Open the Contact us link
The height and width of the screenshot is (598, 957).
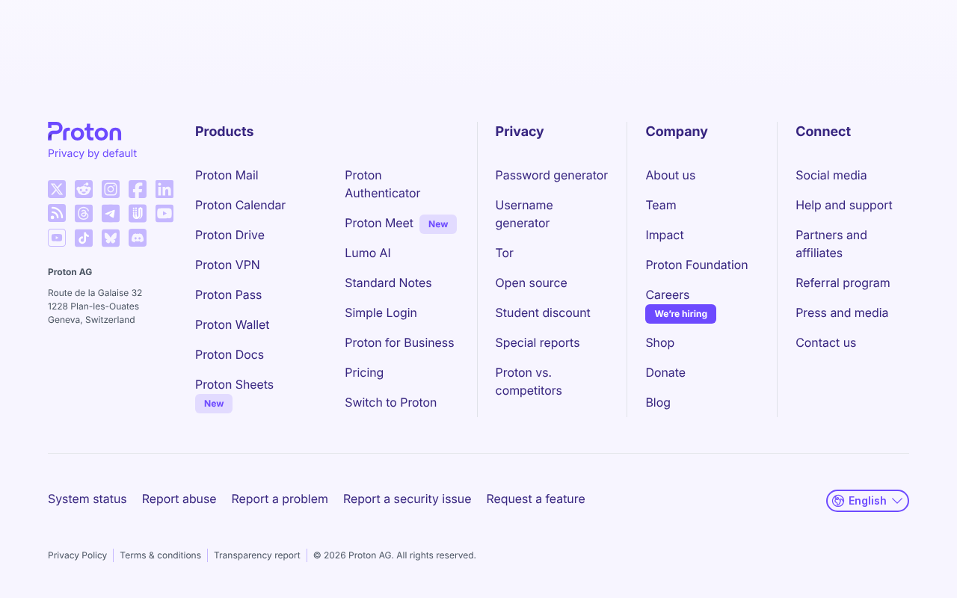pos(826,342)
